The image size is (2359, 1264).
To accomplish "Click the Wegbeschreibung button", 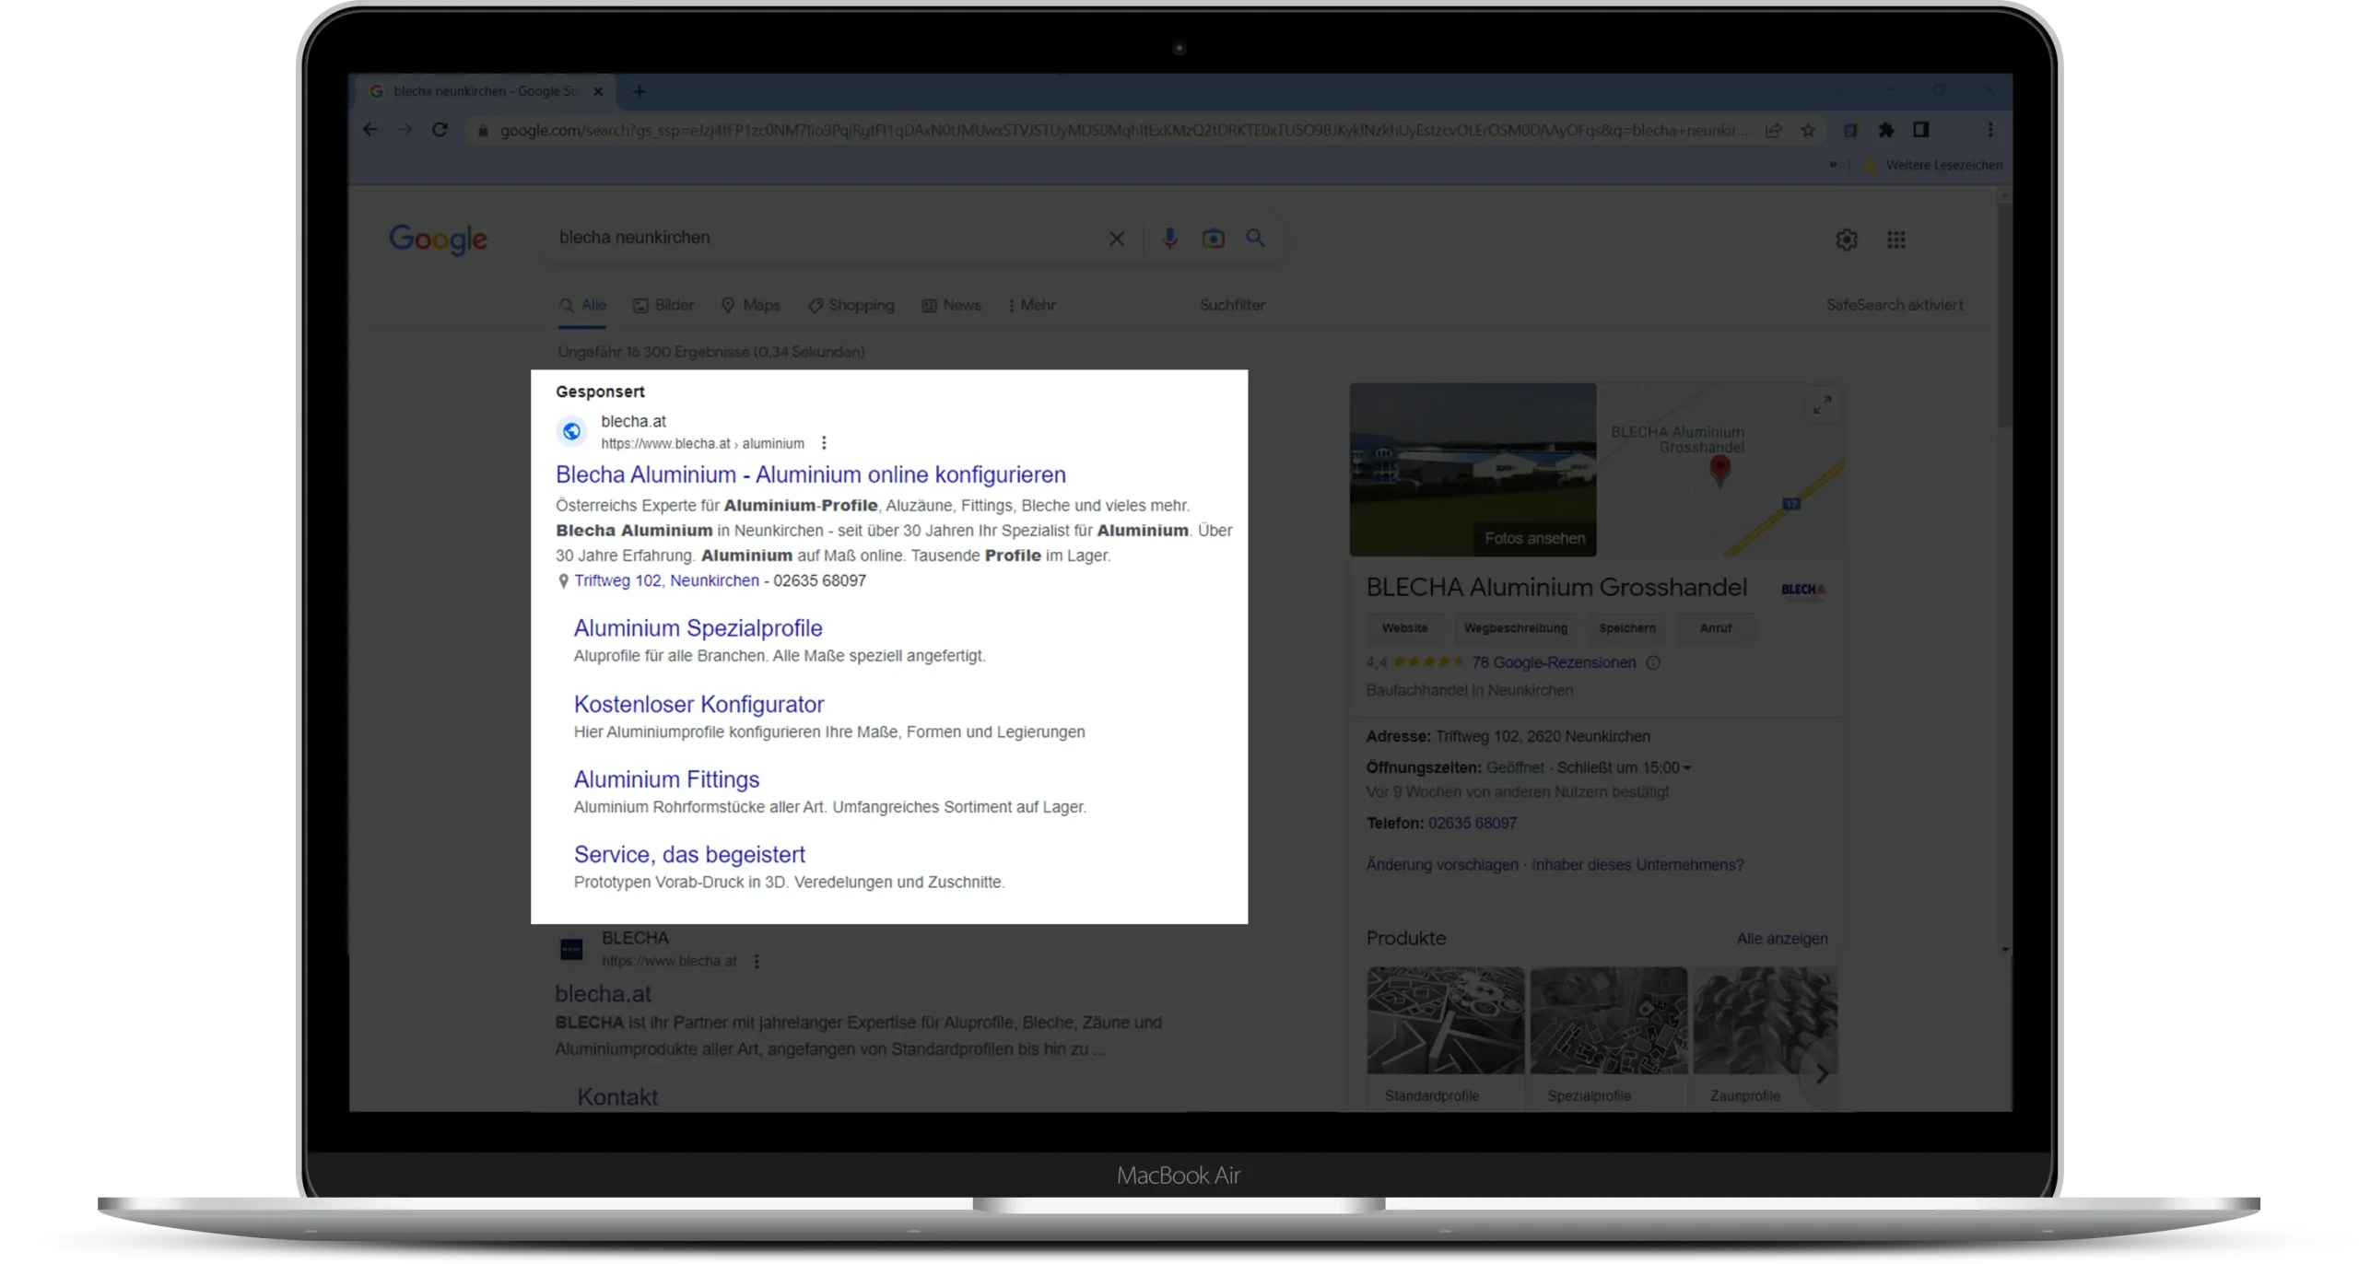I will 1515,628.
